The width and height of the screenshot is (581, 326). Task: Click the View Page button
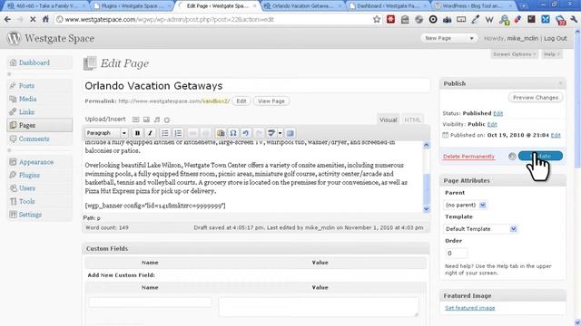point(271,101)
